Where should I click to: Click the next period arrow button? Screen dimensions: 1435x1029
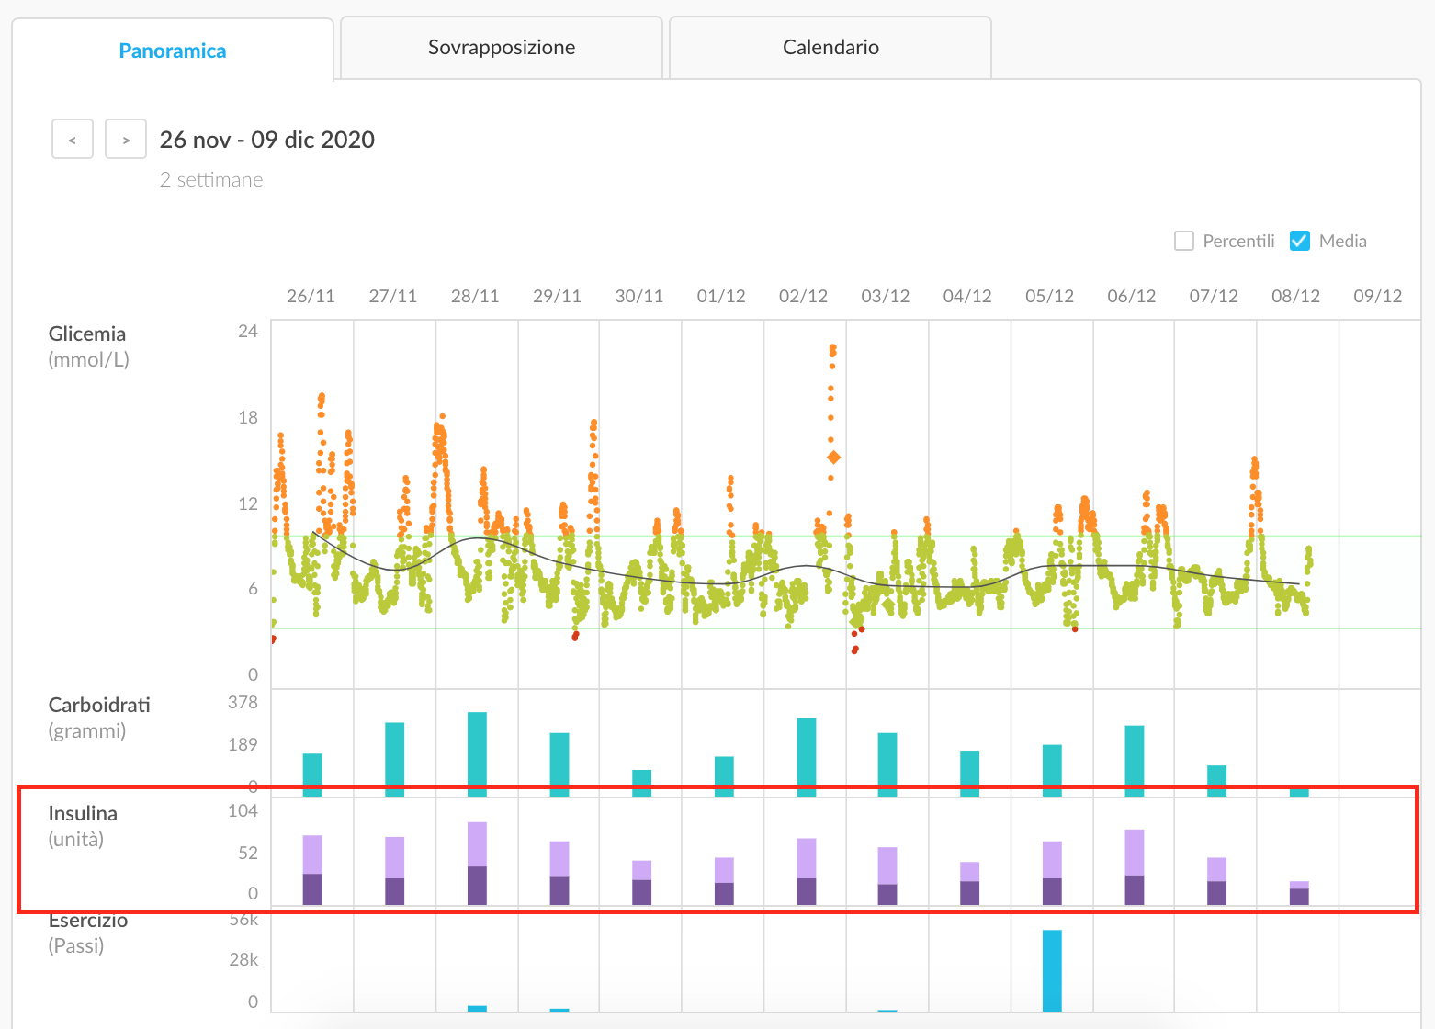click(x=126, y=140)
